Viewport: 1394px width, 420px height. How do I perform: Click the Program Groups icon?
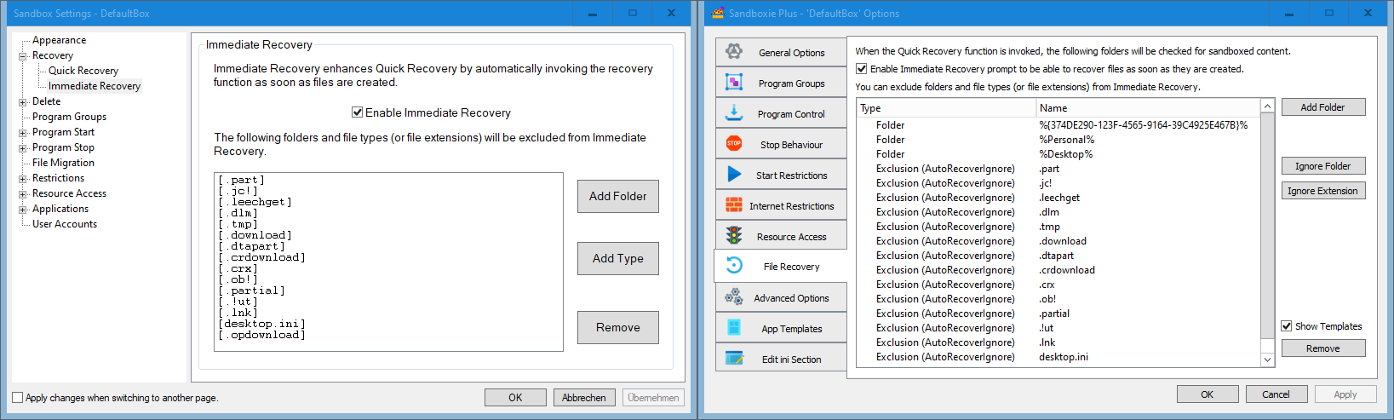click(734, 83)
